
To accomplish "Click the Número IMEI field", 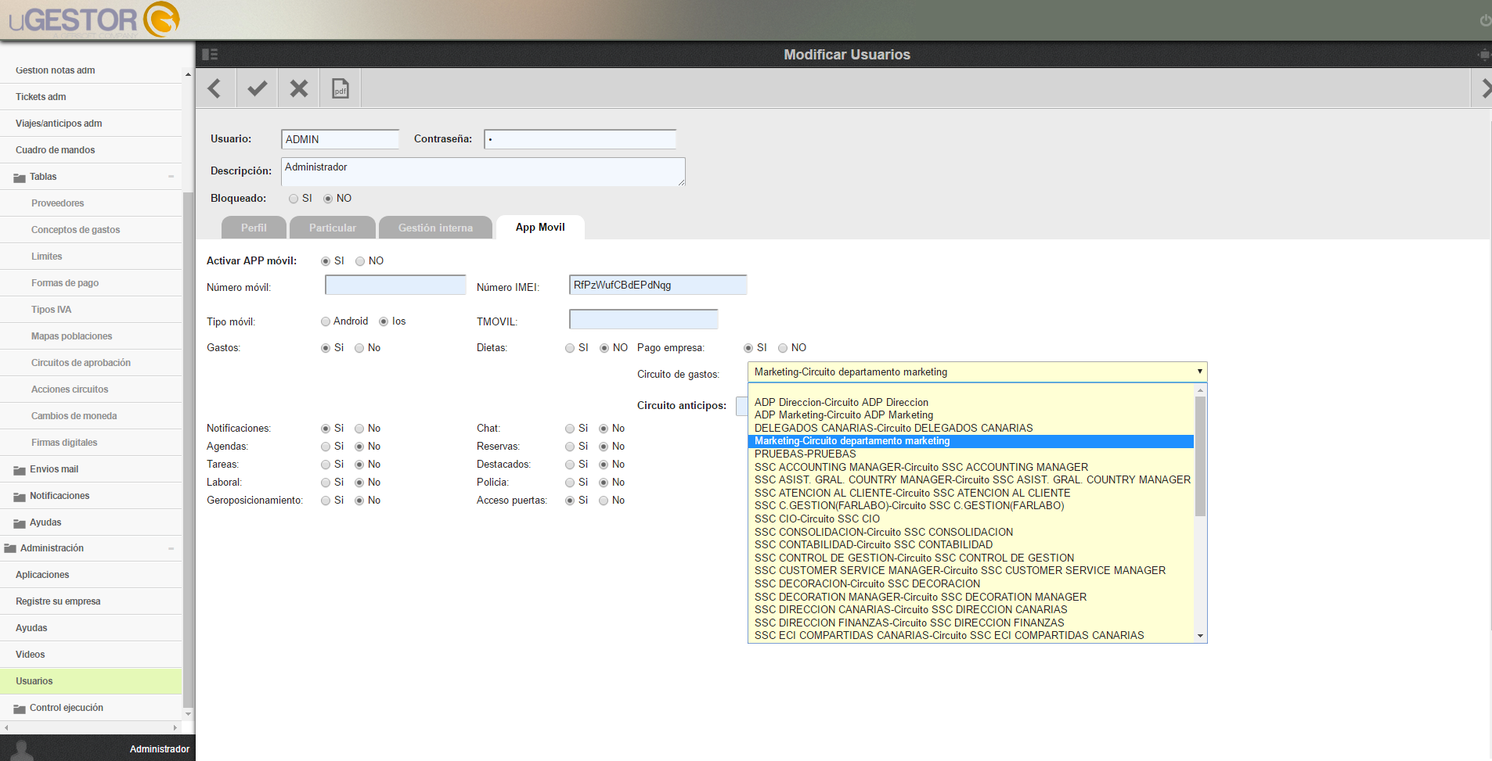I will 658,285.
